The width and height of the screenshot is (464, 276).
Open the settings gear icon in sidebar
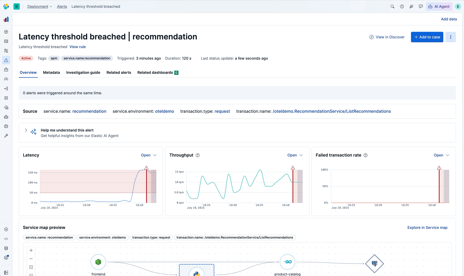pyautogui.click(x=6, y=258)
